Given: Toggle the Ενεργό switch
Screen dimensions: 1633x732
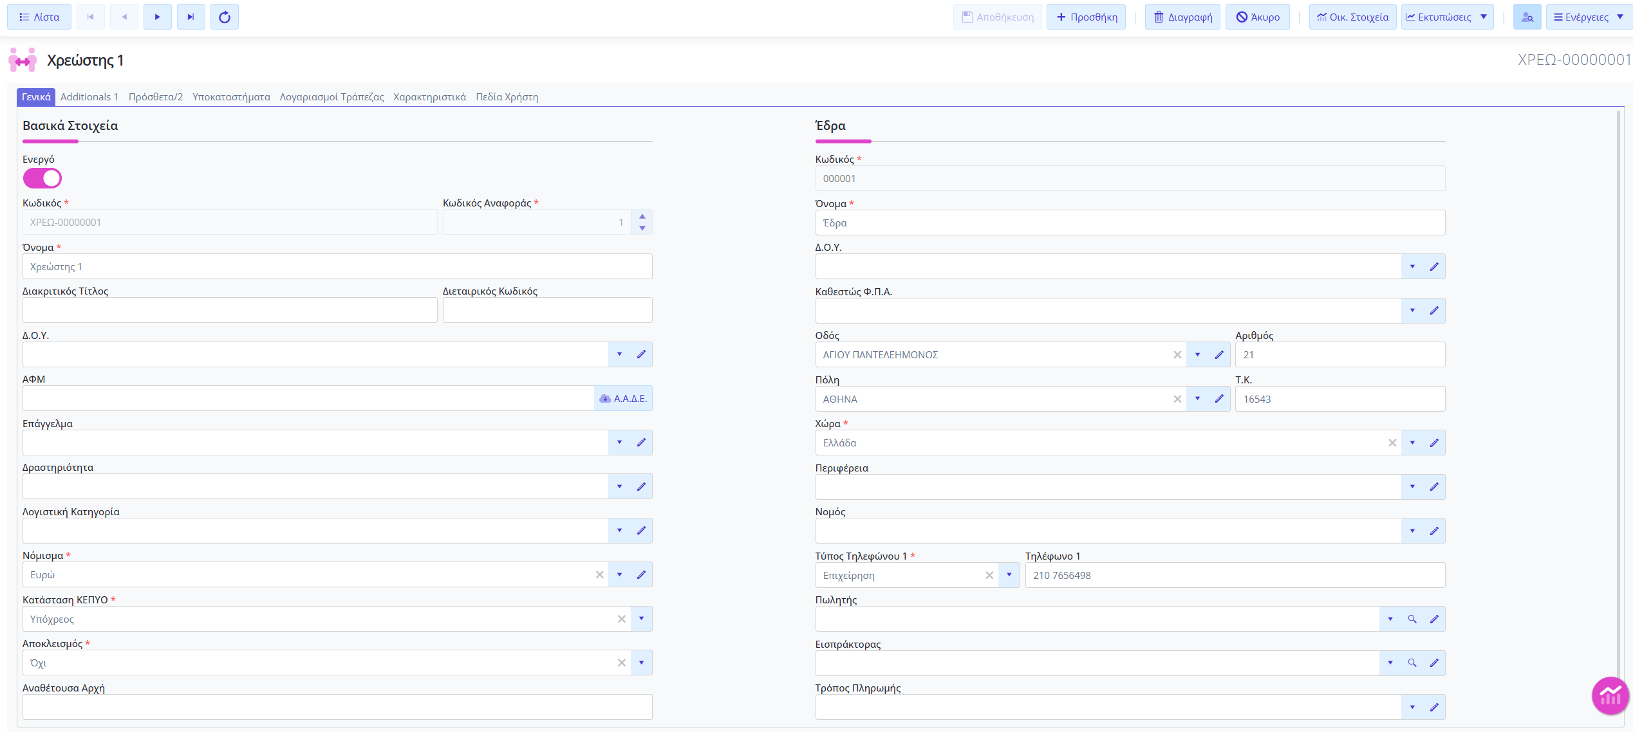Looking at the screenshot, I should (x=42, y=178).
